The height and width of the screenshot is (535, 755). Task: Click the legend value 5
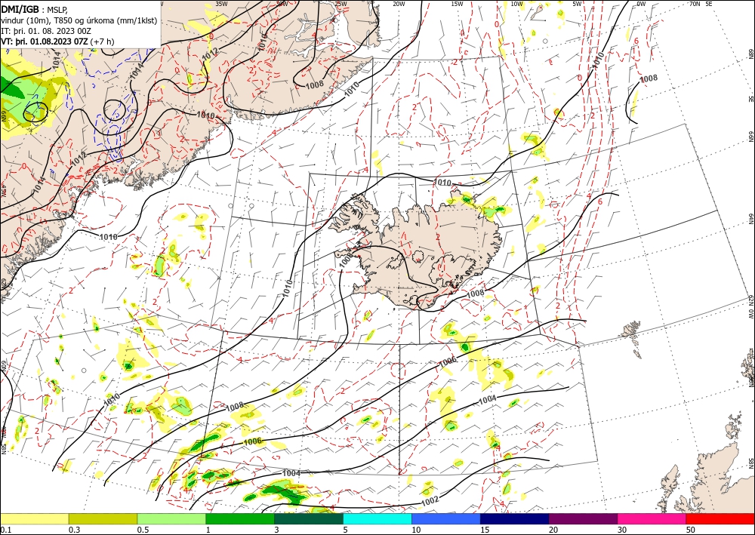[345, 530]
